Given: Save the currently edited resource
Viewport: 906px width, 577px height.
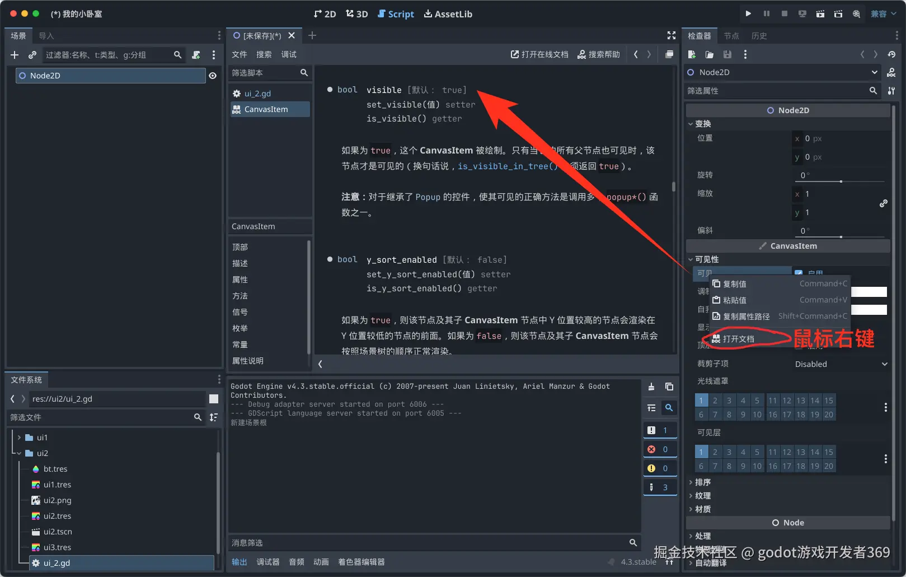Looking at the screenshot, I should [x=727, y=54].
